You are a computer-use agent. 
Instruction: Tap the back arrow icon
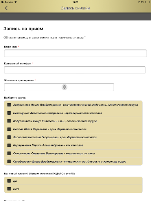[6, 8]
